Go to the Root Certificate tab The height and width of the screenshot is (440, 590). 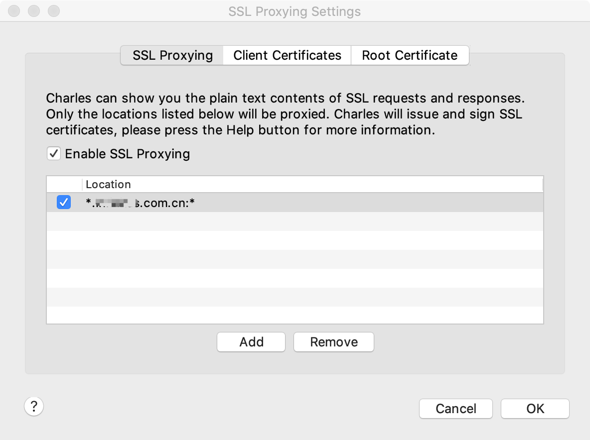coord(410,55)
